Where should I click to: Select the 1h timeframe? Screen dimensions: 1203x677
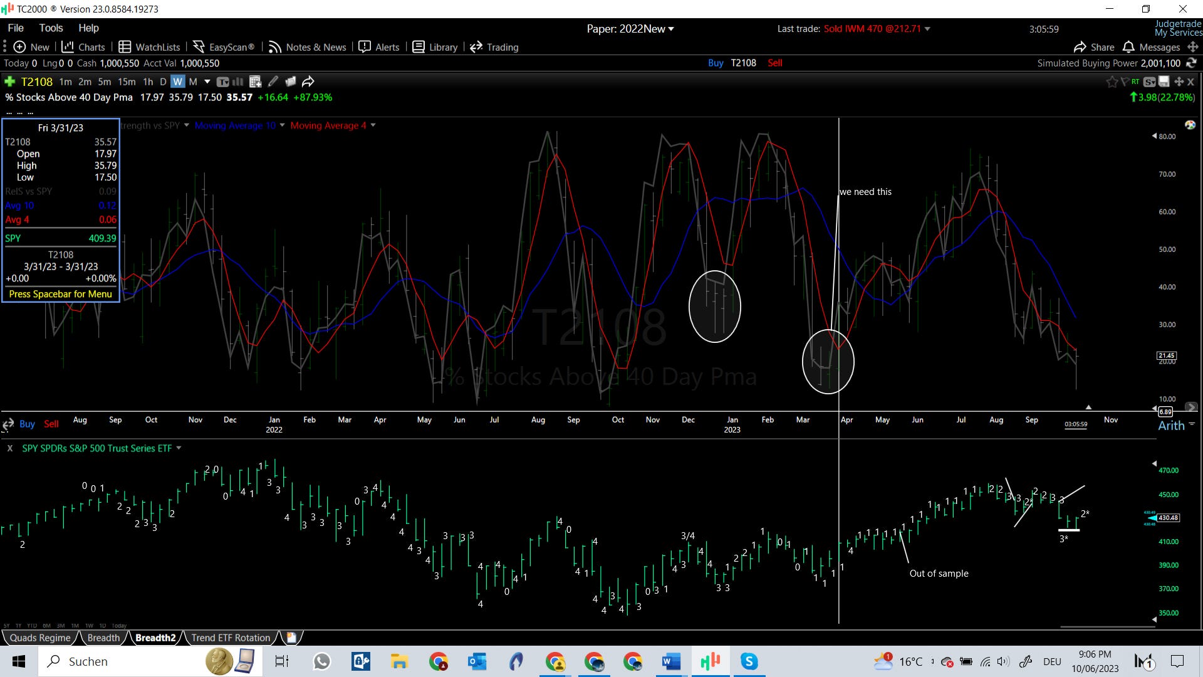click(148, 81)
